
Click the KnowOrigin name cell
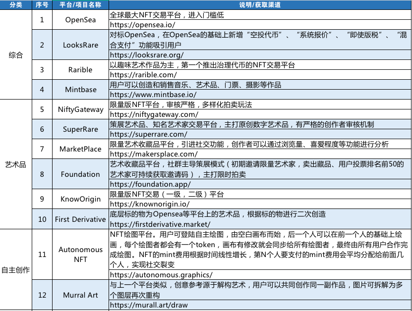click(80, 199)
